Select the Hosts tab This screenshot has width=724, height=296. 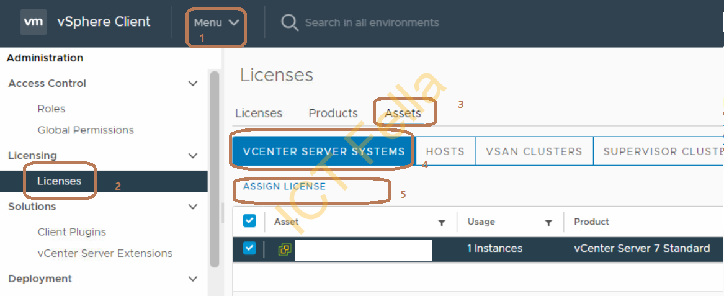pos(445,151)
